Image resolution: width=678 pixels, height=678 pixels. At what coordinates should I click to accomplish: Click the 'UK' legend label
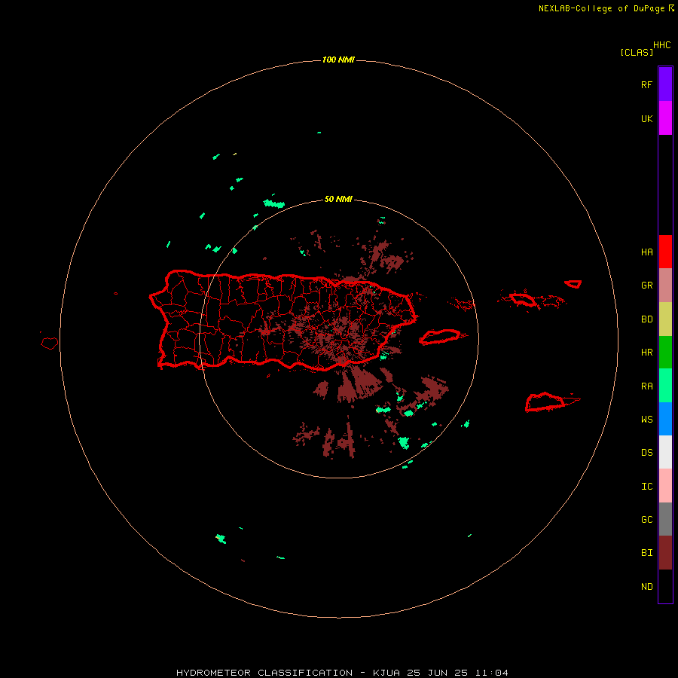pos(646,118)
